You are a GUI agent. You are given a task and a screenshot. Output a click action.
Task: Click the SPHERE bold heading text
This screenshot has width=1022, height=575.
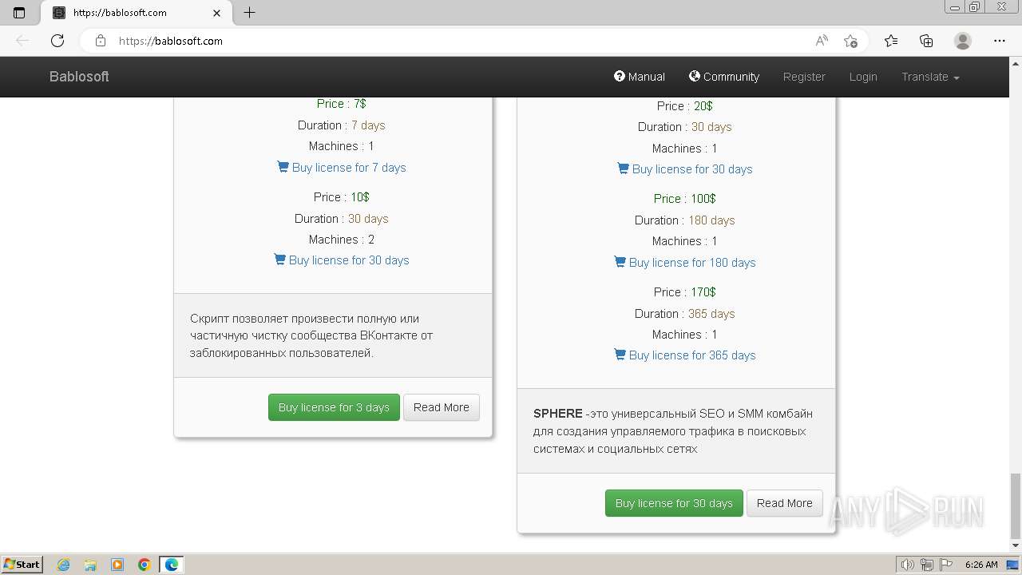557,414
